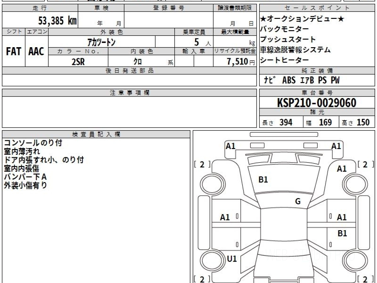Image resolution: width=377 pixels, height=283 pixels.
Task: Select the note 室内薄汚れ
Action: [22, 152]
